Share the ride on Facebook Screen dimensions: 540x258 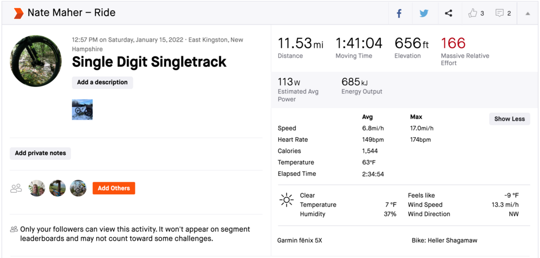pyautogui.click(x=399, y=13)
